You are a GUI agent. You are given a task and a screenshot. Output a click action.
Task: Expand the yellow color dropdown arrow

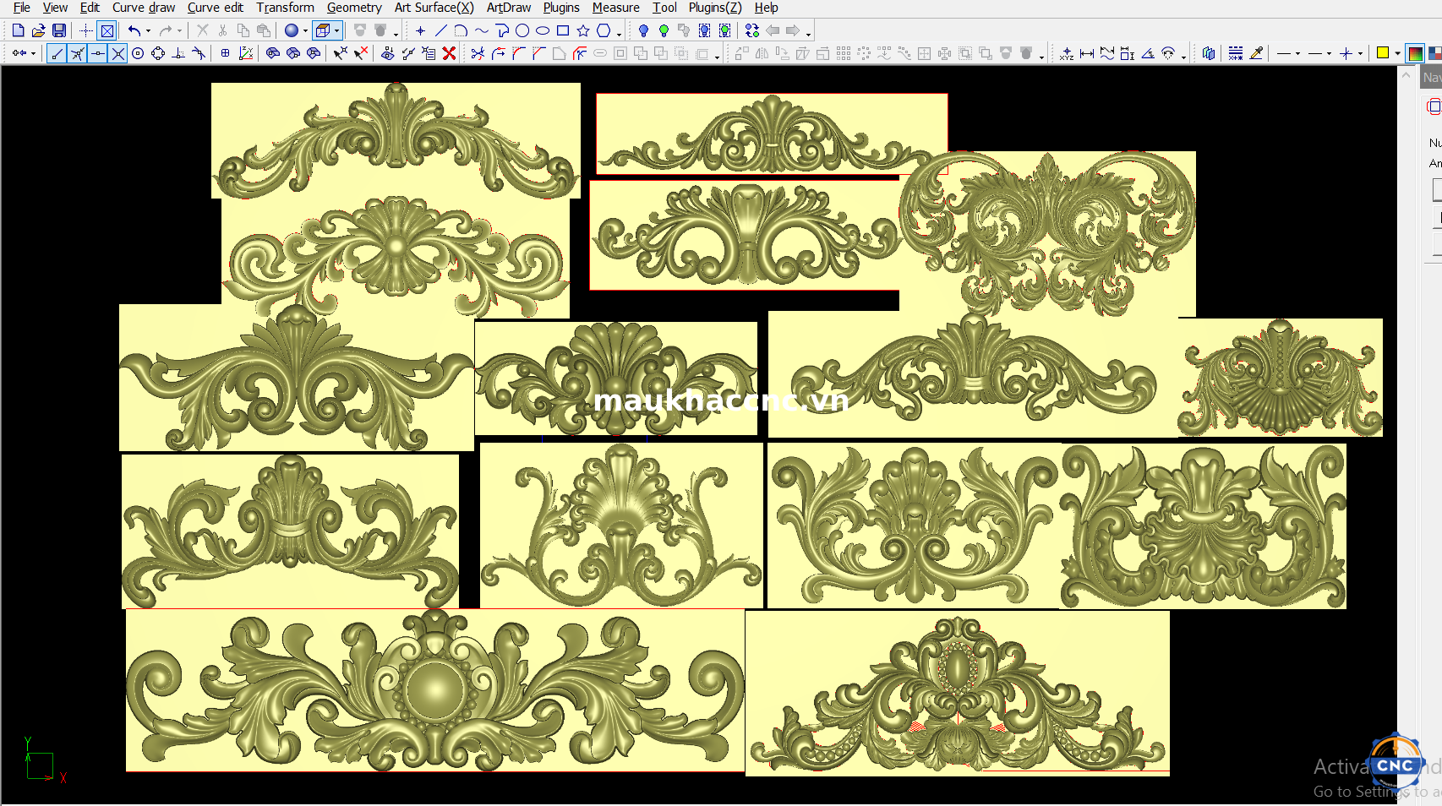(1397, 53)
